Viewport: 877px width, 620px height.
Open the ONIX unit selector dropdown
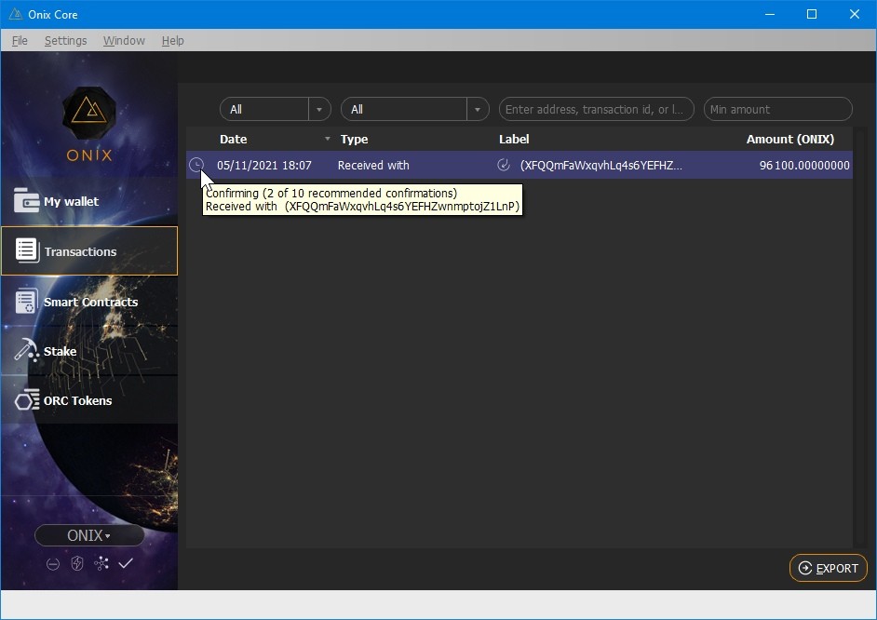tap(89, 535)
